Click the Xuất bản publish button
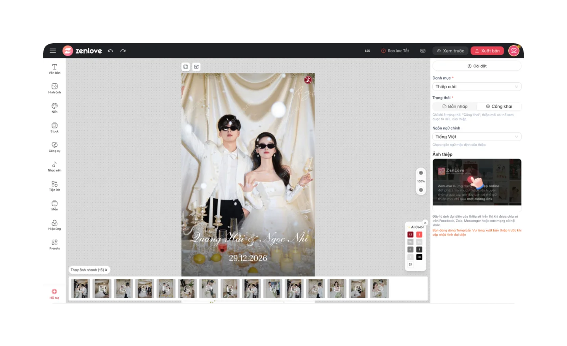The height and width of the screenshot is (346, 567). 487,51
